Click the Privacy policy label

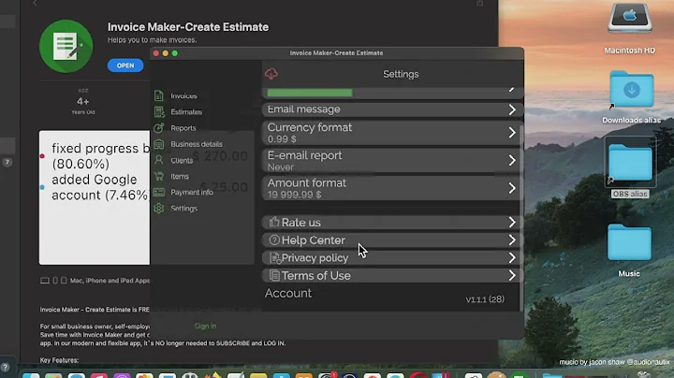tap(315, 257)
